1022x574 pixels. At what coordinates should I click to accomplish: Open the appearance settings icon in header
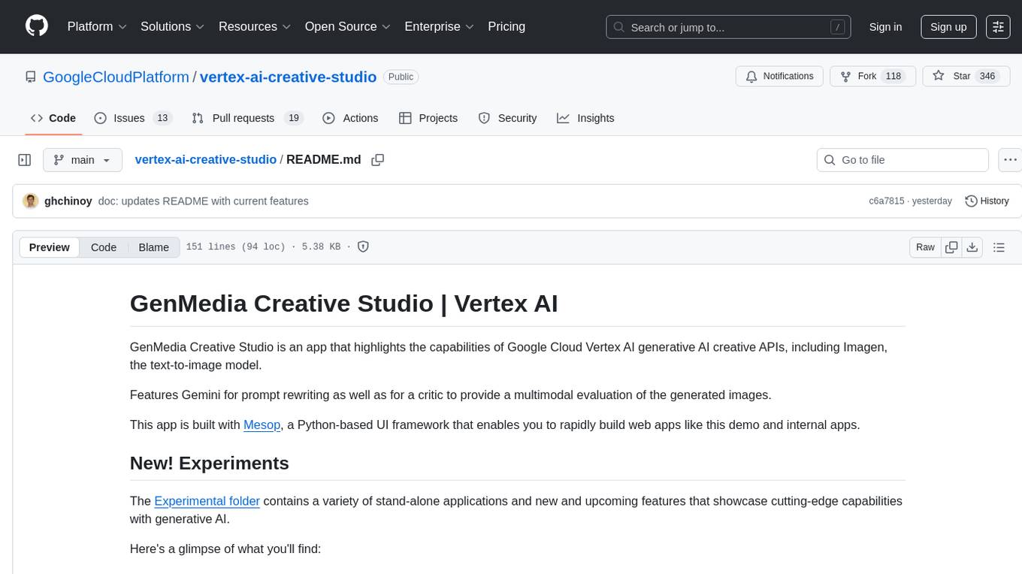click(998, 27)
